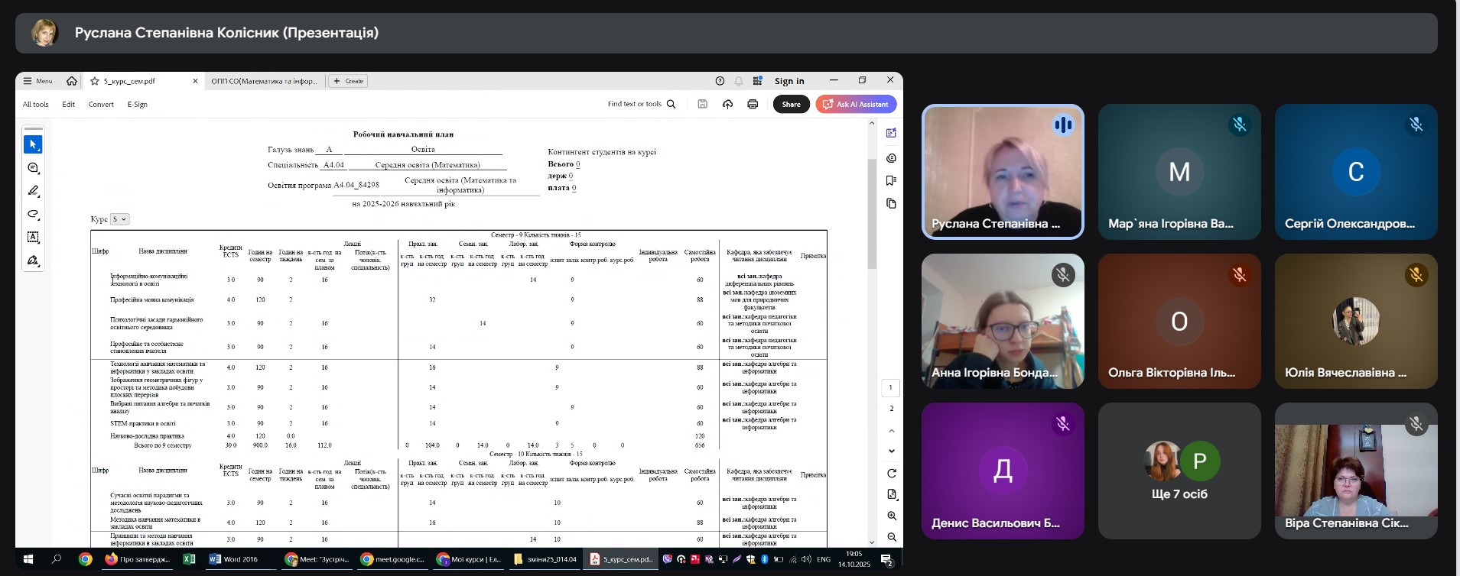The image size is (1460, 576).
Task: Open the AI assistant side panel icon
Action: pos(891,133)
